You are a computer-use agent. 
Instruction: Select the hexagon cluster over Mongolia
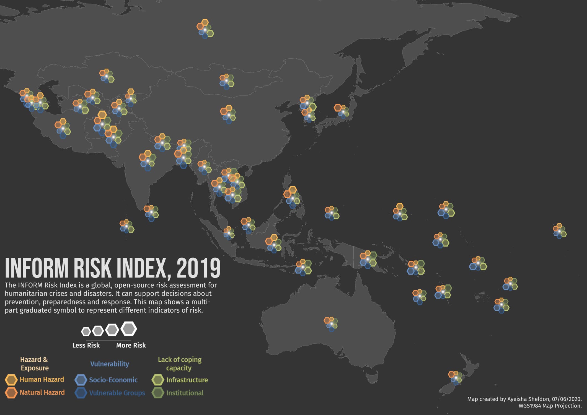[227, 81]
